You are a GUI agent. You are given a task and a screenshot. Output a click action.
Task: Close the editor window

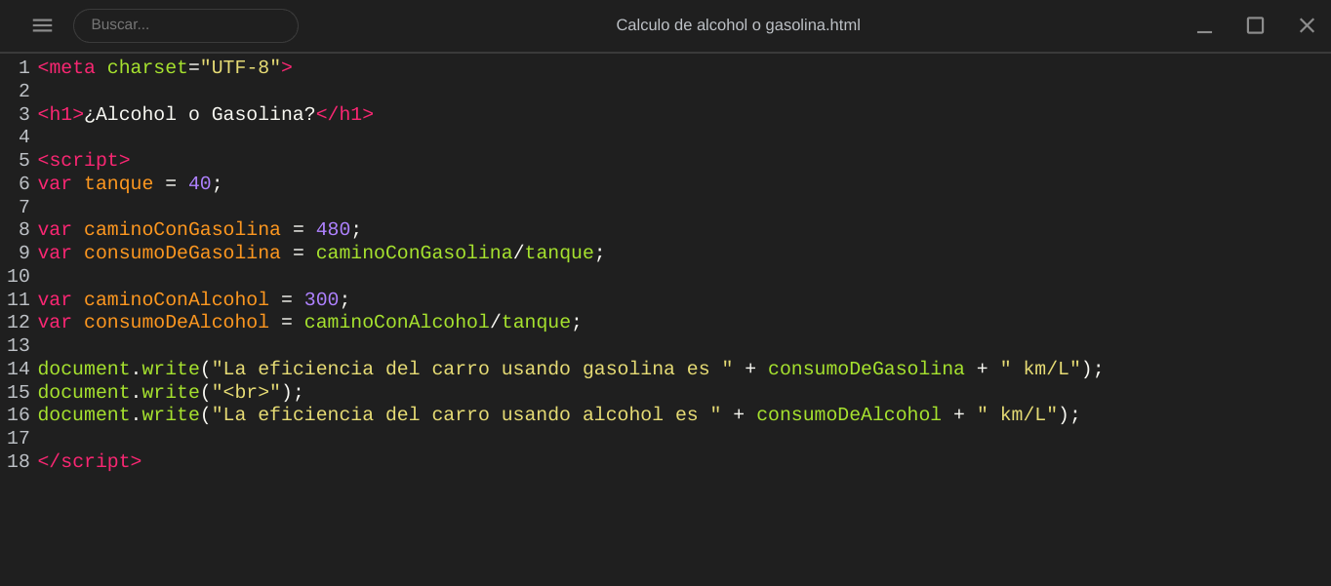(x=1307, y=25)
